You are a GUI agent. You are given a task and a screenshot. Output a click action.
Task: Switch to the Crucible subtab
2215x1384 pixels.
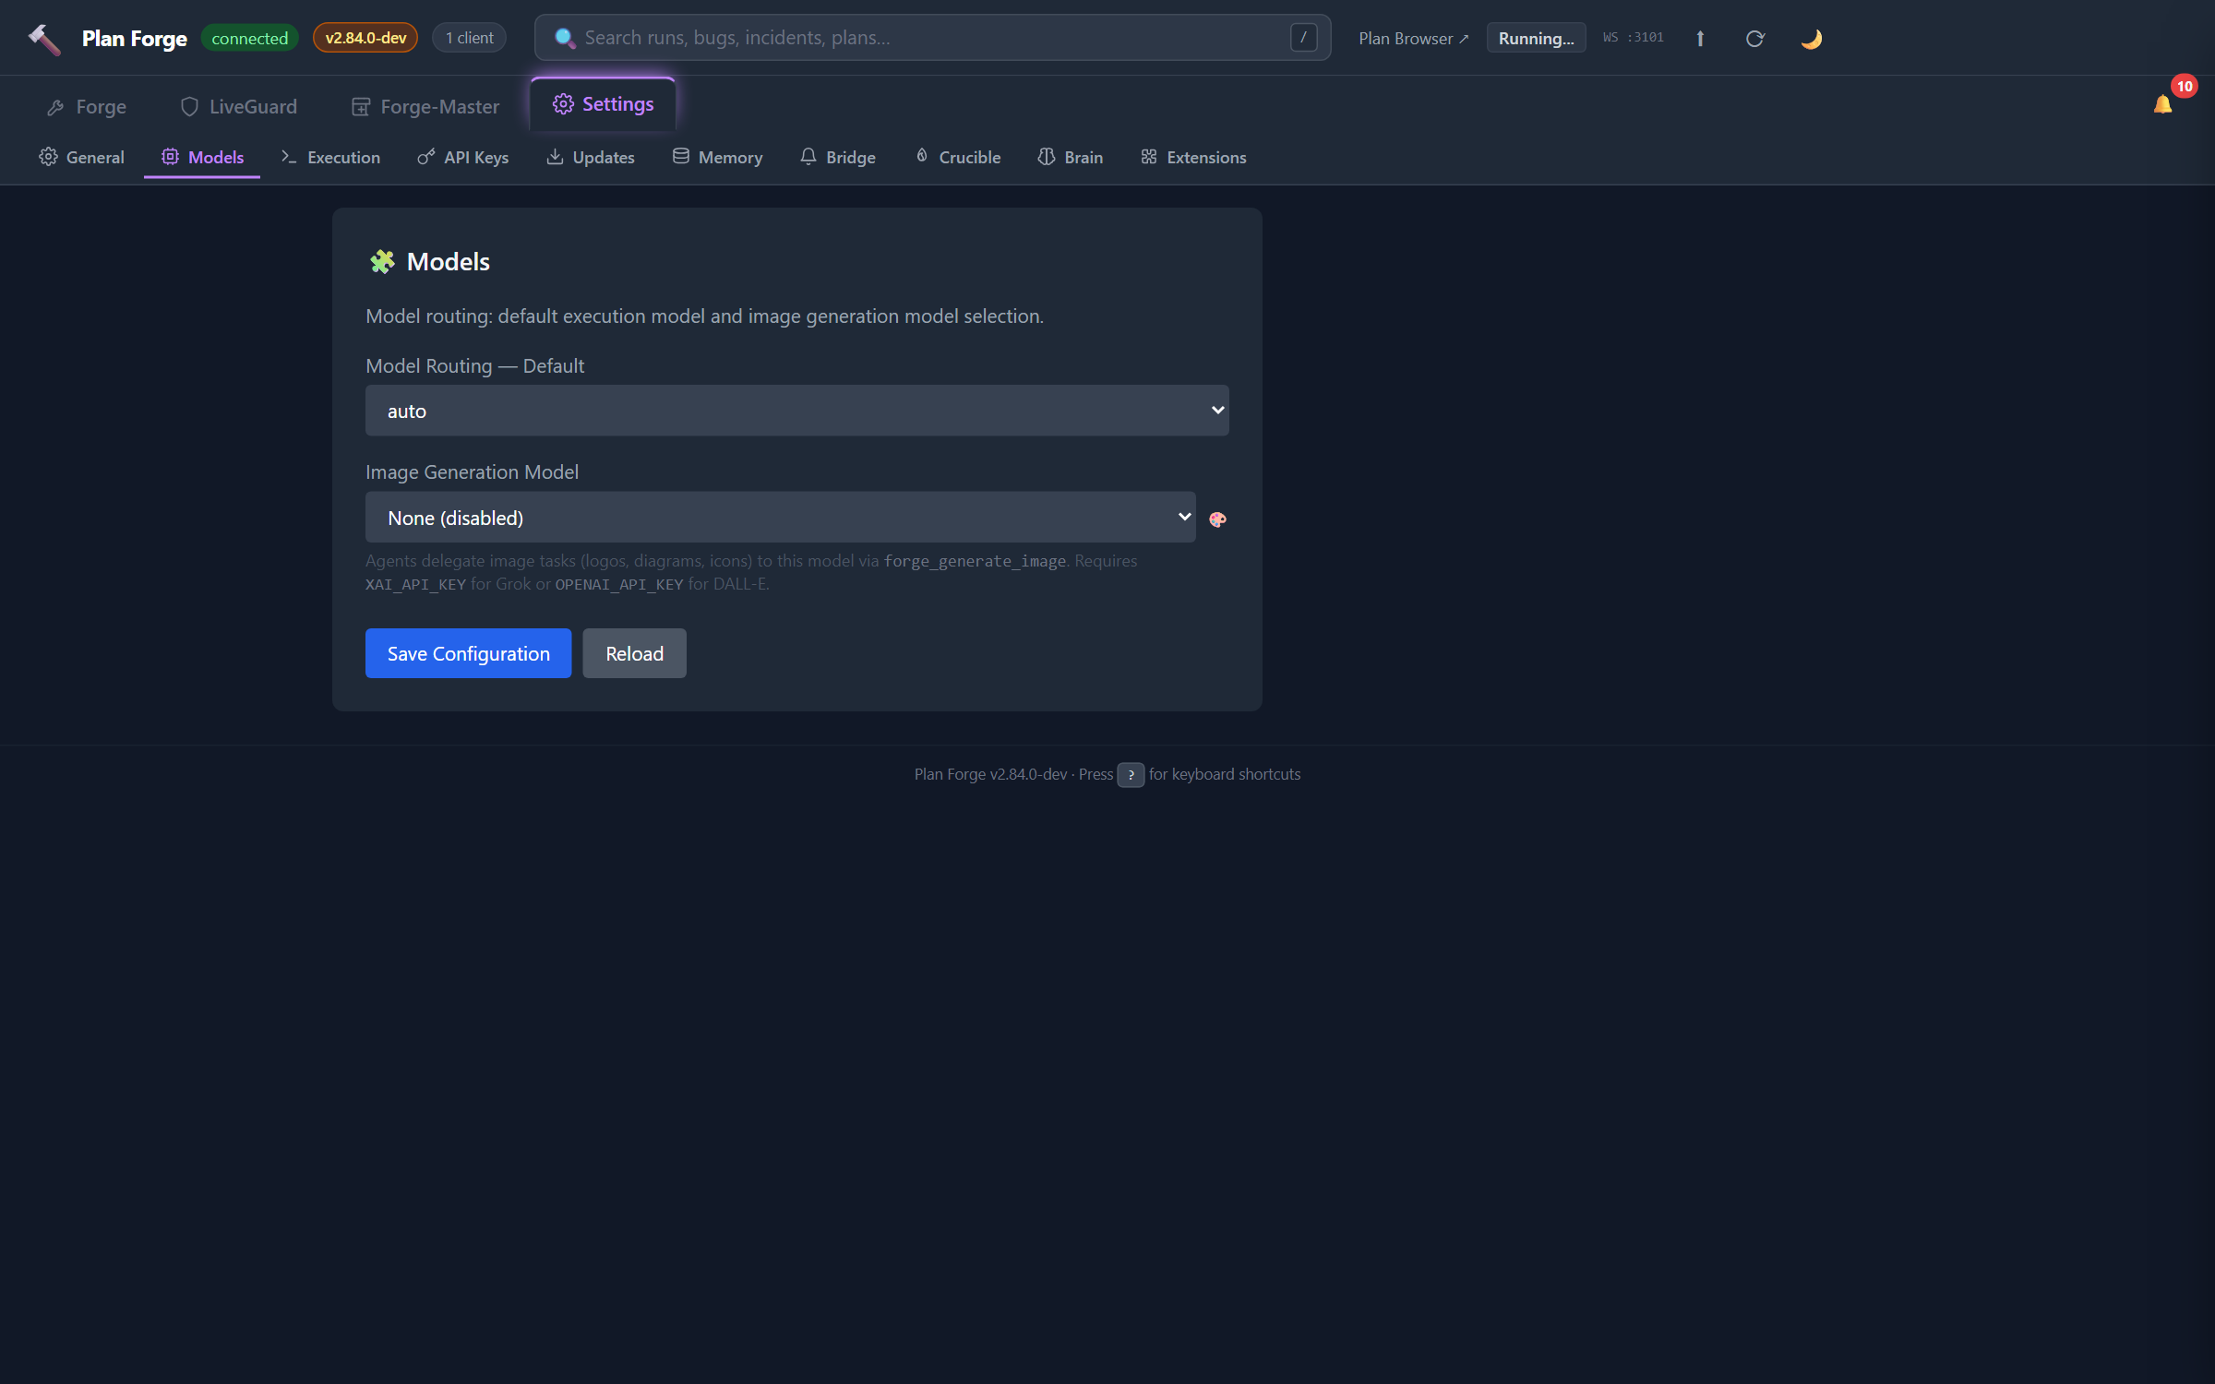(x=958, y=158)
